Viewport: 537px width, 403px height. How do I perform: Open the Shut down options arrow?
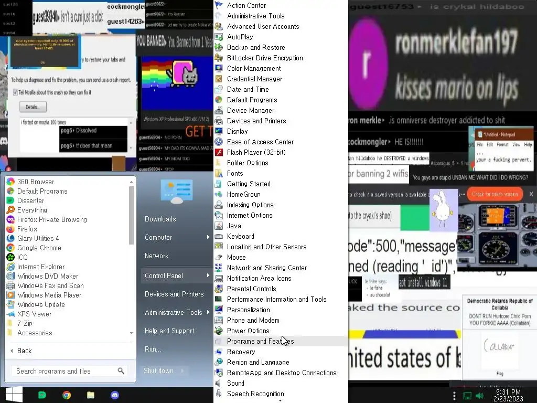click(182, 371)
